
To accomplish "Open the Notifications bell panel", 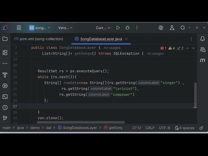I will click(x=202, y=39).
